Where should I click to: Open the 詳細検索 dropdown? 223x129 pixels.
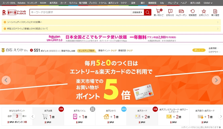point(137,12)
